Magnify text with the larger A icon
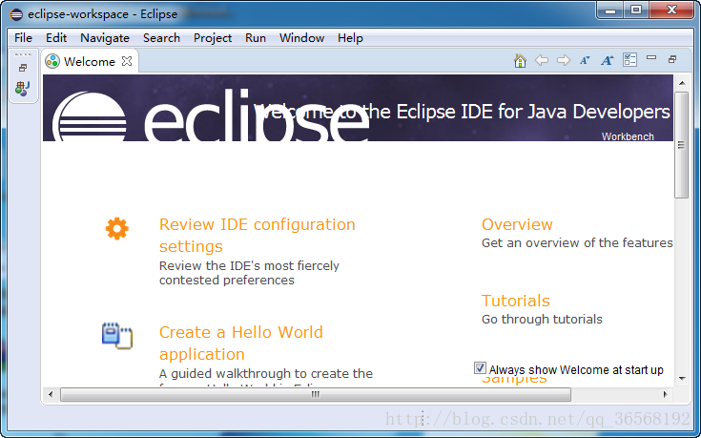Screen dimensions: 701x438 click(x=608, y=60)
